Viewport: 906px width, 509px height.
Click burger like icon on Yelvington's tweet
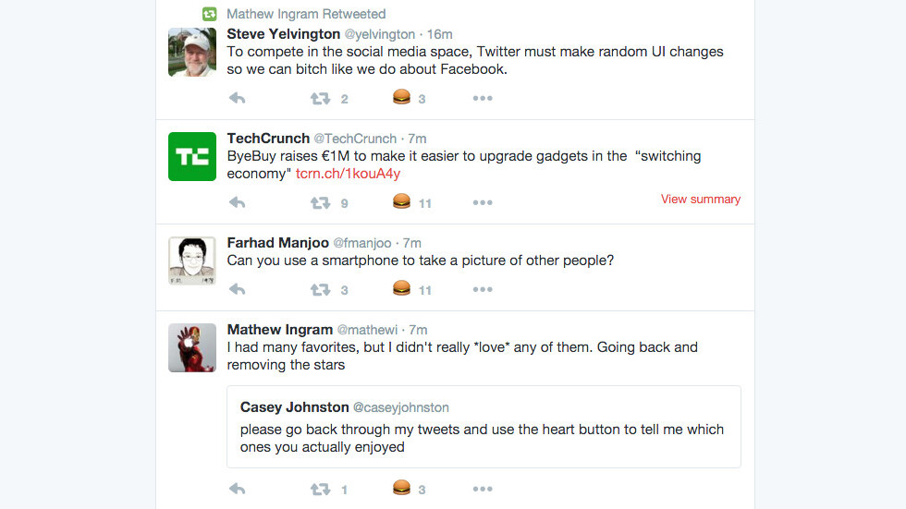(401, 98)
